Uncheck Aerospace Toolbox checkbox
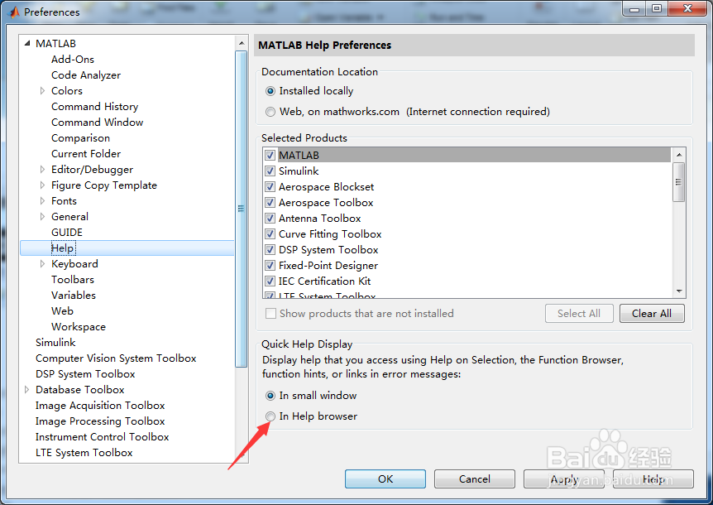 (270, 203)
